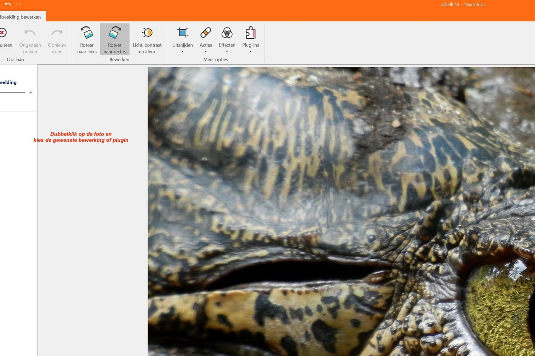This screenshot has height=356, width=535.
Task: Expand the dropdown arrow under Acties
Action: click(x=206, y=52)
